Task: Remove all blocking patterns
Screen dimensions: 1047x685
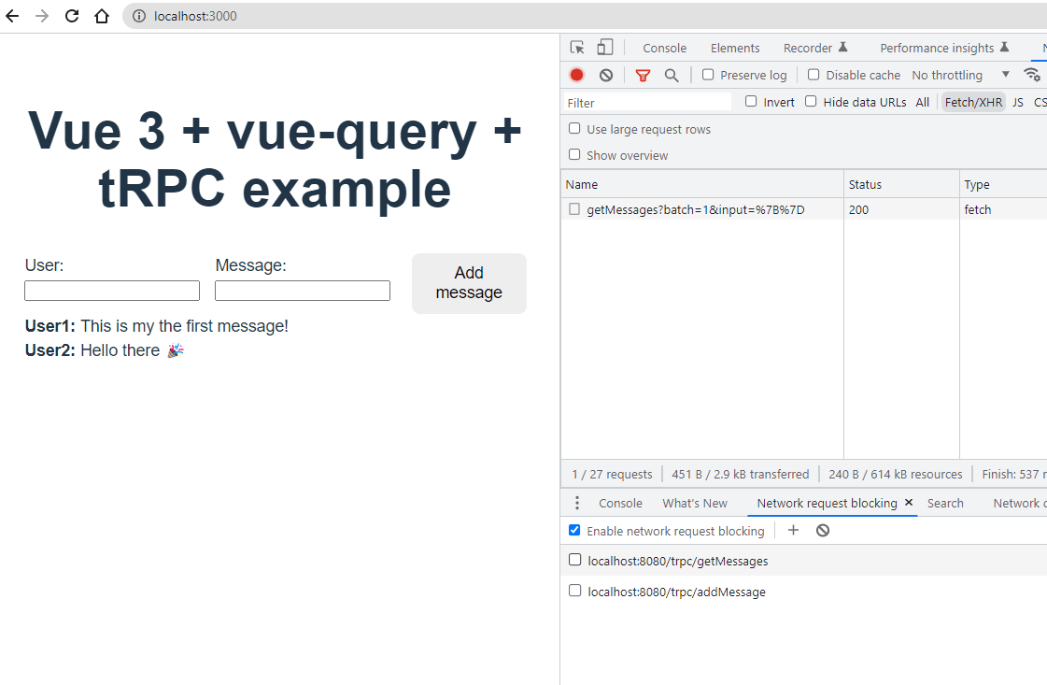Action: (x=823, y=531)
